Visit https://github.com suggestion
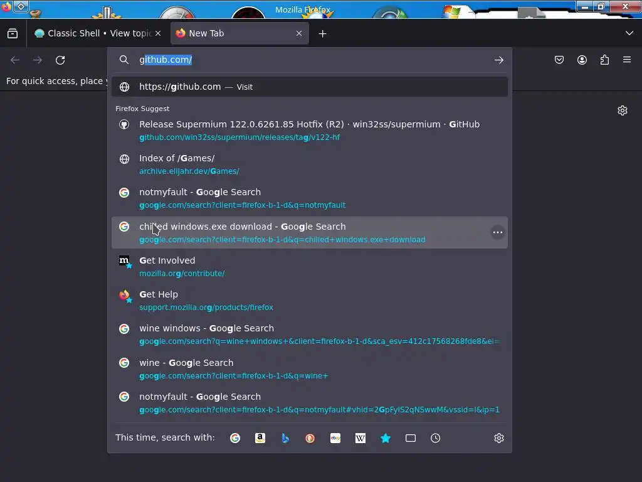The width and height of the screenshot is (642, 482). coord(310,87)
